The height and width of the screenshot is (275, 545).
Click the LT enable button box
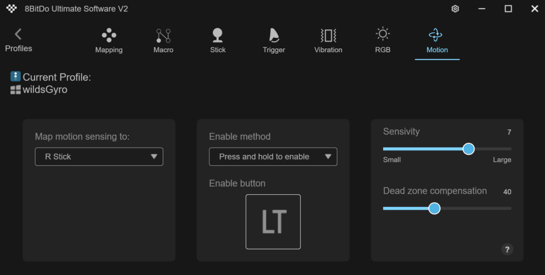(273, 222)
